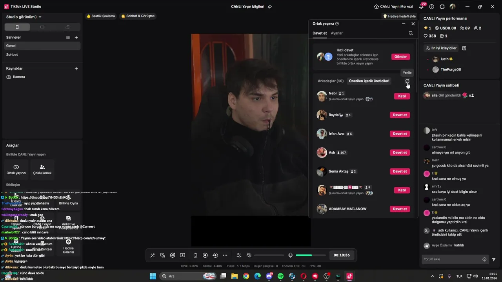This screenshot has height=282, width=502.
Task: Open the AI hexagon tool in toolbar
Action: 173,255
